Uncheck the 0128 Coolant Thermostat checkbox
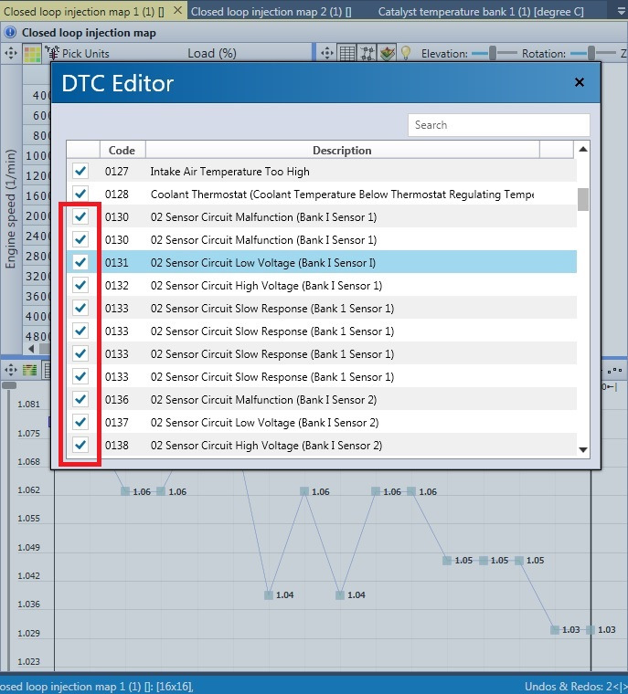Screen dimensions: 628x694 (80, 194)
